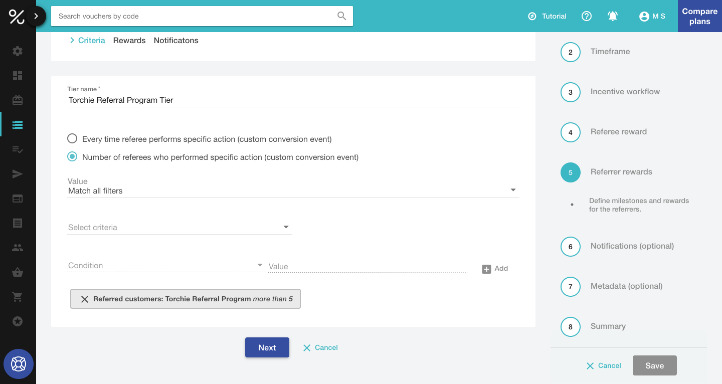Click the Tier name input field
Viewport: 722px width, 384px height.
[293, 100]
